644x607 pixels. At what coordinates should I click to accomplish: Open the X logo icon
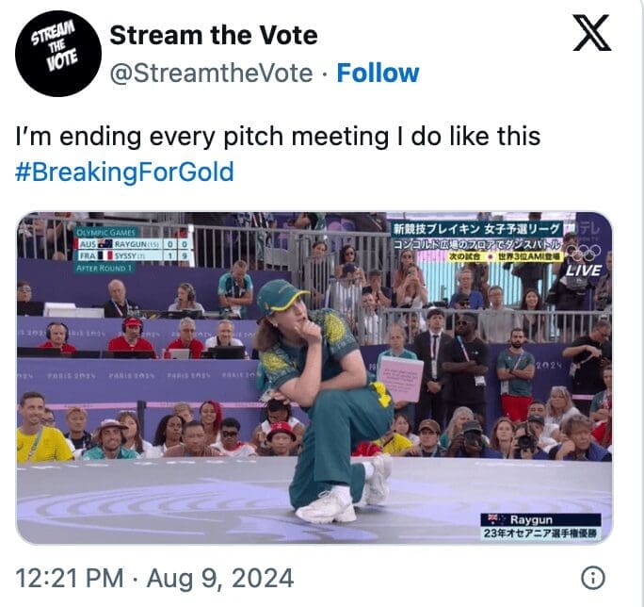pyautogui.click(x=592, y=33)
